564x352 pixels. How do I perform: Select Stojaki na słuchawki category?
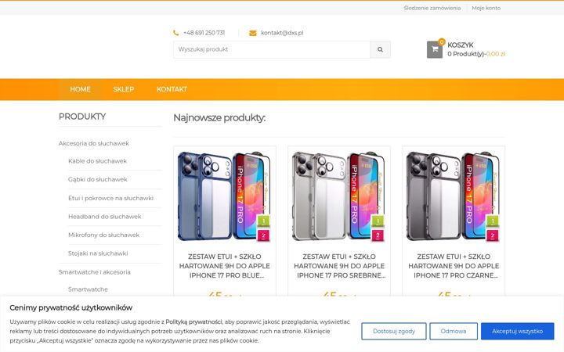[98, 253]
